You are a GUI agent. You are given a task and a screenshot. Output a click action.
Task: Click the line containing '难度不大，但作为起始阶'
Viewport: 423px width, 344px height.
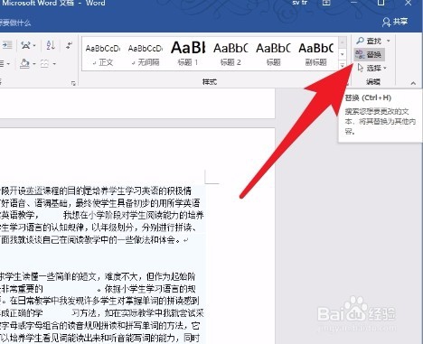[x=98, y=276]
